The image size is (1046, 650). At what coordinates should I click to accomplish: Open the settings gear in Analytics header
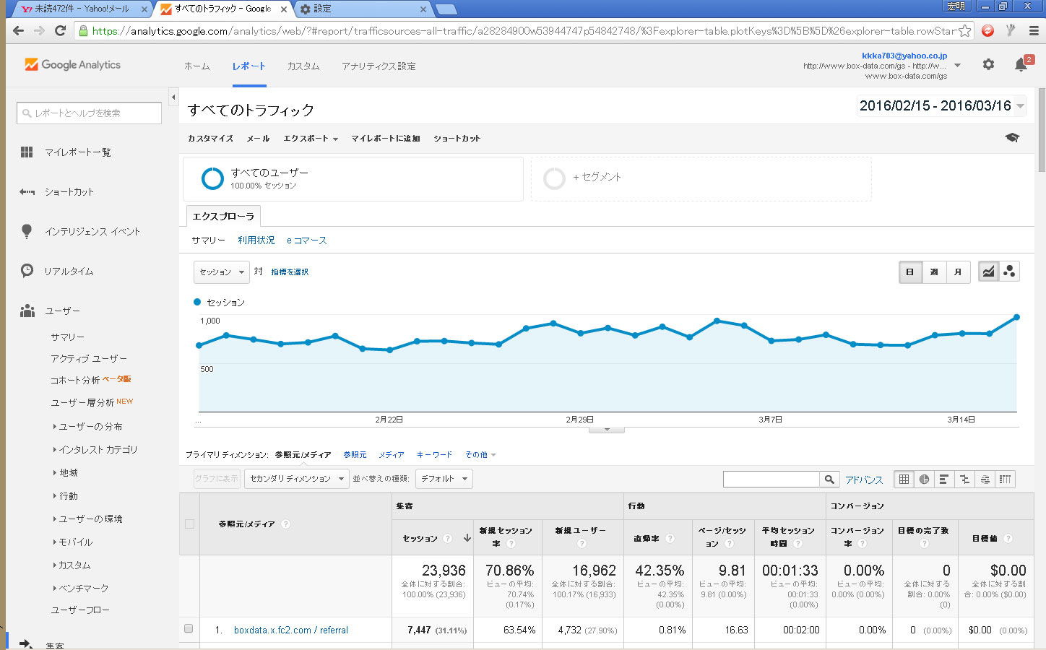pos(988,64)
